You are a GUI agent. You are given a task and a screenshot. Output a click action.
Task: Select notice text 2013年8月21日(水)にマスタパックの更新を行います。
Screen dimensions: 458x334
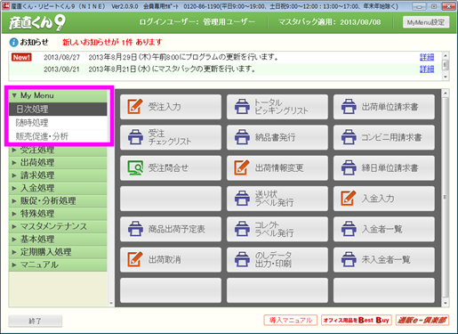tap(172, 69)
